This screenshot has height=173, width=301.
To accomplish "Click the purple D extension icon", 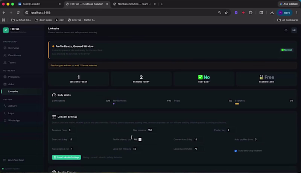I will pyautogui.click(x=236, y=13).
